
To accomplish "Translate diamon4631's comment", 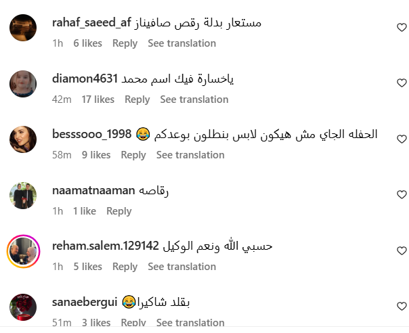I will 194,99.
